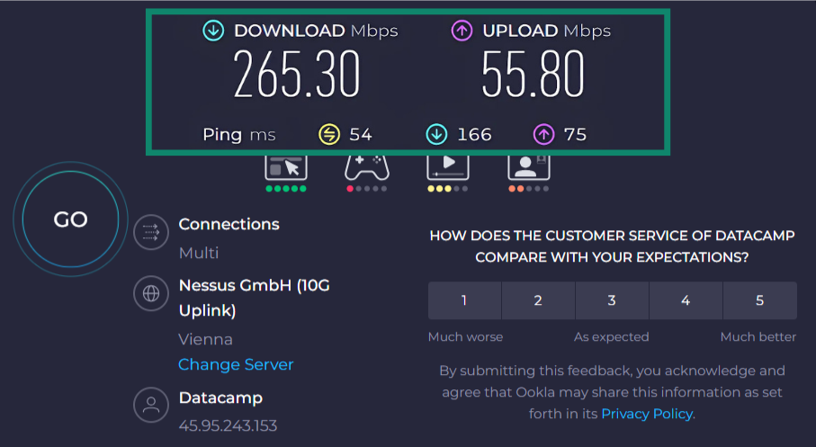Click the video streaming experience icon
This screenshot has height=447, width=816.
pyautogui.click(x=447, y=166)
